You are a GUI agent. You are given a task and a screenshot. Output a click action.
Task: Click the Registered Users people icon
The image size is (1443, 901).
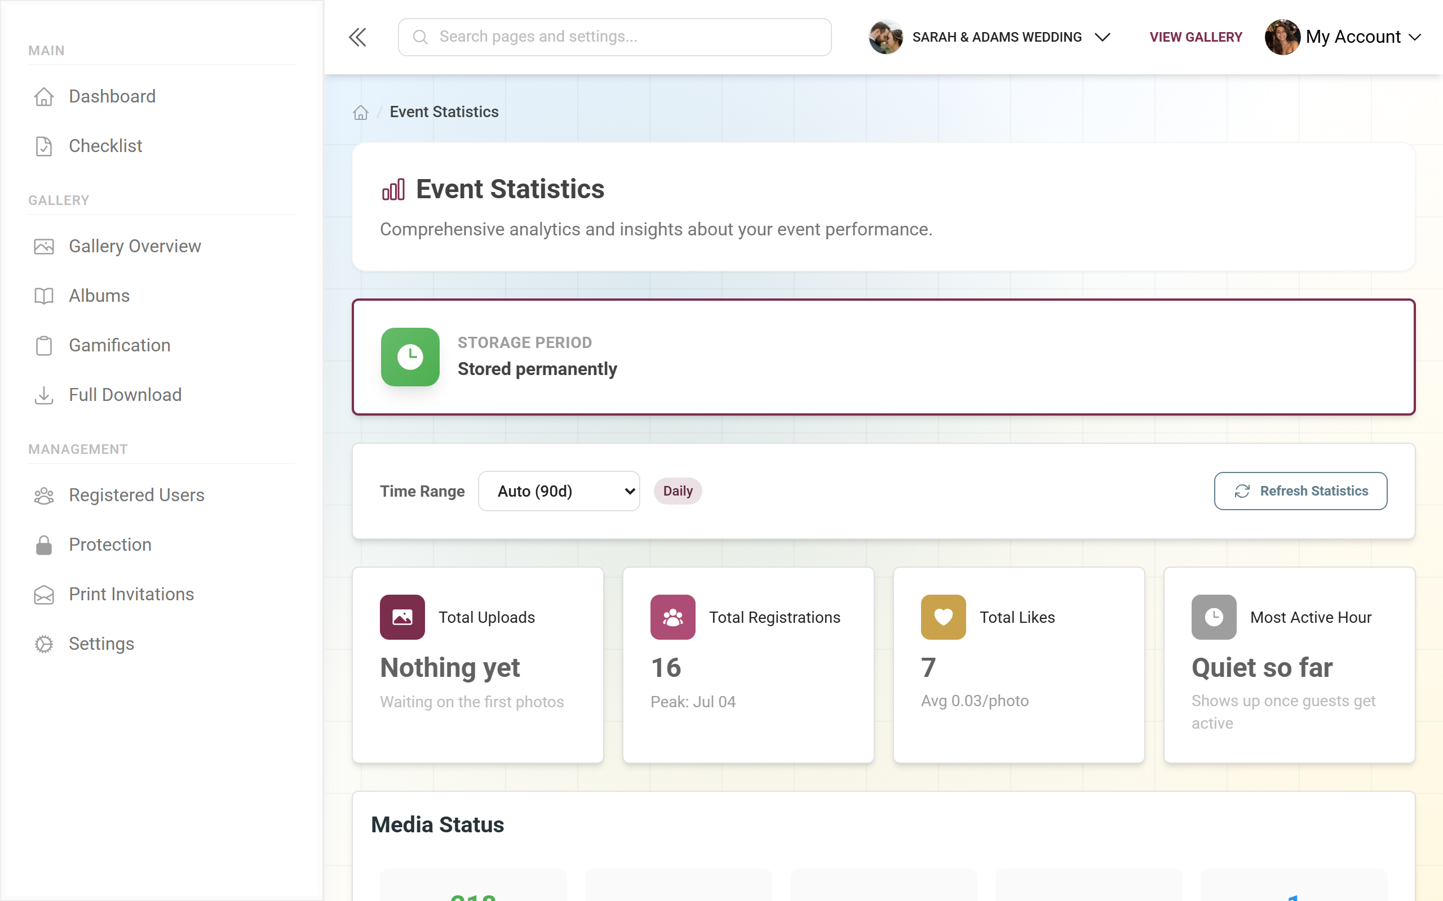[x=43, y=495]
